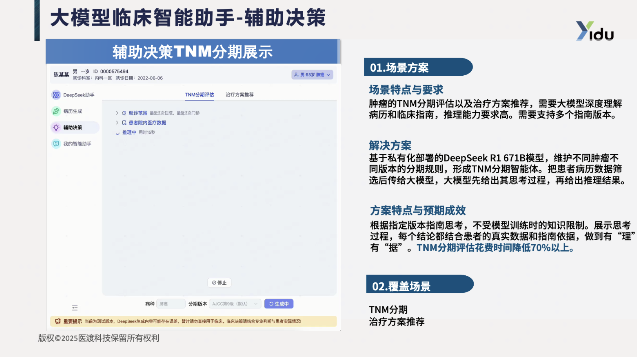Click the blue 生成中 button
Screen dimensions: 637x357
[279, 304]
